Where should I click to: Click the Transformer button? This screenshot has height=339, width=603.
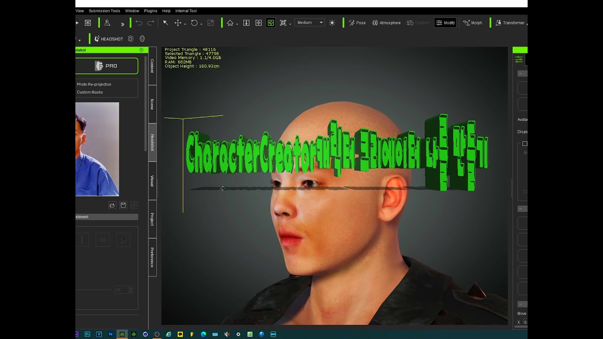511,23
